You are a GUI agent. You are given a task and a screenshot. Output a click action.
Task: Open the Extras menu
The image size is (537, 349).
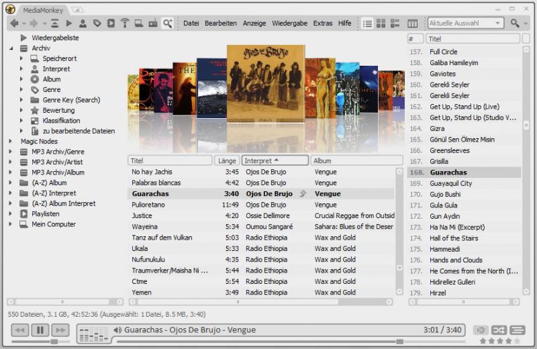pyautogui.click(x=322, y=23)
